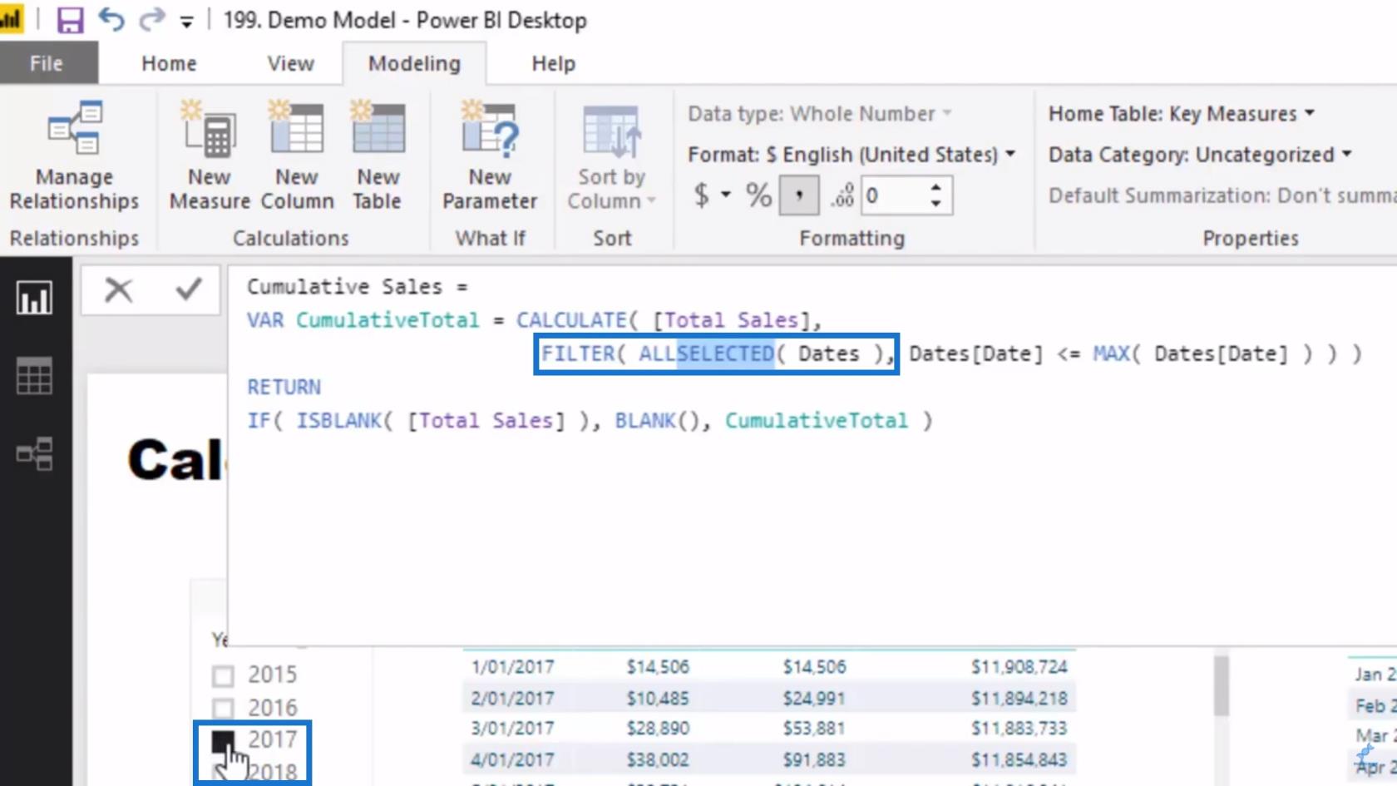Switch to the View tab
1397x786 pixels.
tap(290, 63)
